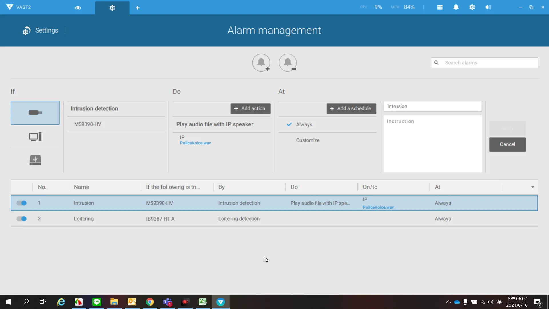The image size is (549, 309).
Task: Select the camera source icon under If
Action: click(x=35, y=113)
